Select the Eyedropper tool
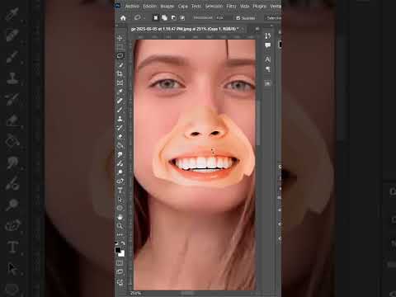The height and width of the screenshot is (297, 396). click(120, 92)
